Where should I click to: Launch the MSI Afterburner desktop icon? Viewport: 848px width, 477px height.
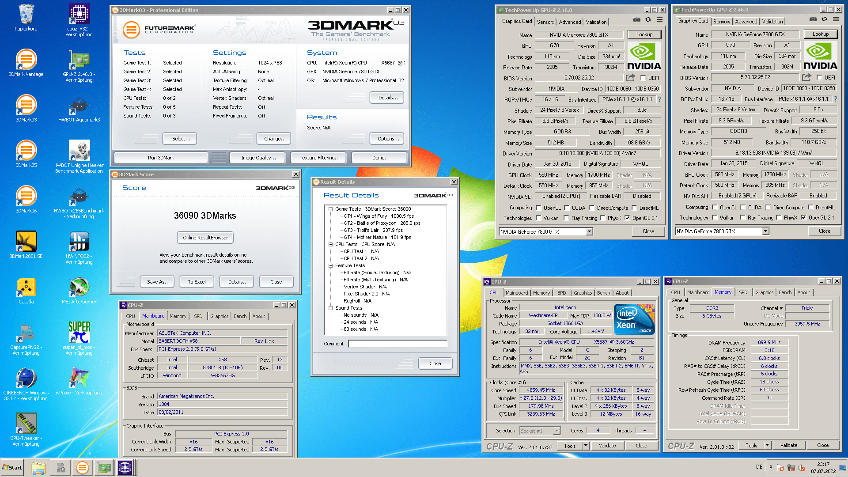click(x=79, y=290)
